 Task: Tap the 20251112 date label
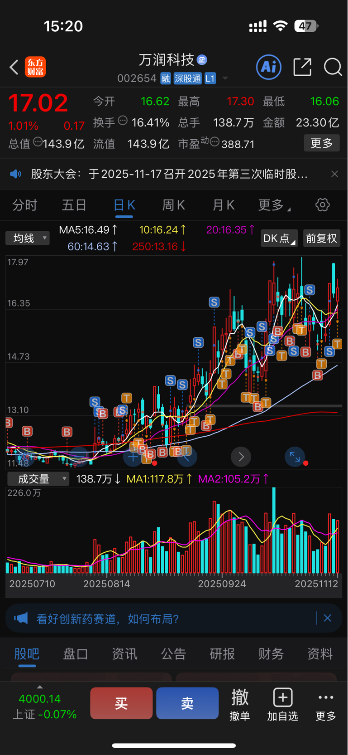(316, 584)
